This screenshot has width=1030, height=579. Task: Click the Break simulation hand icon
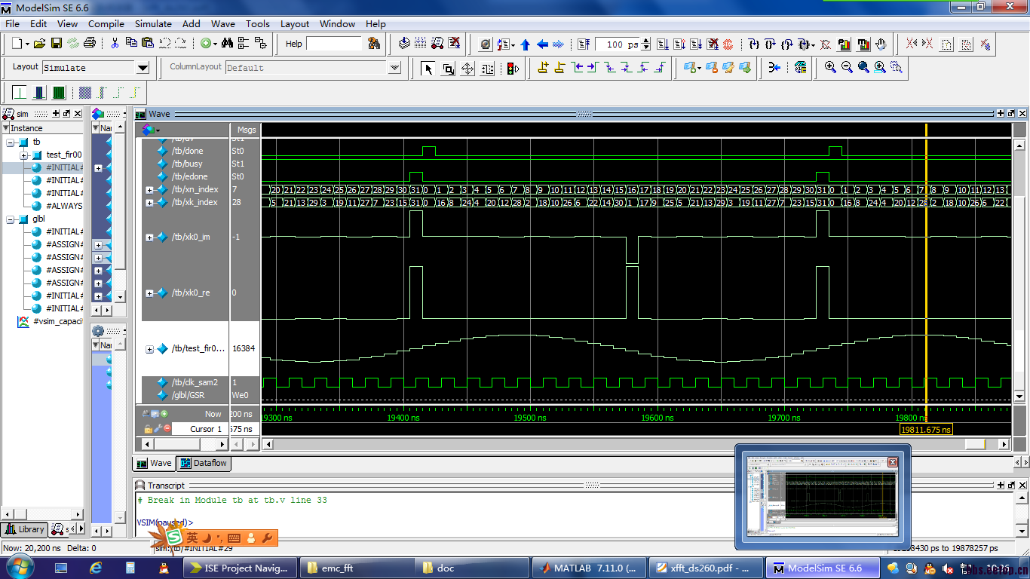tap(880, 44)
